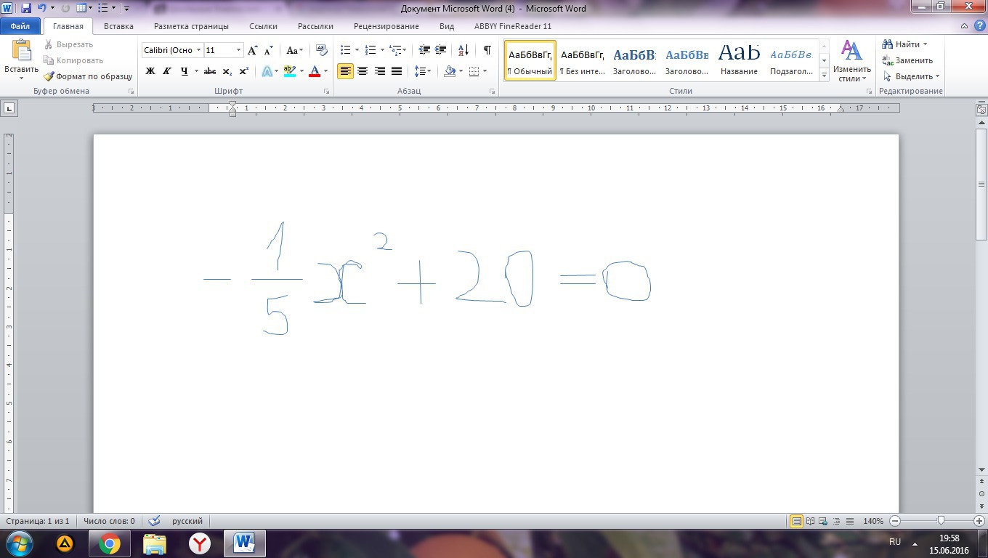This screenshot has height=558, width=988.
Task: Click the Sort (А-Я) icon
Action: [x=463, y=50]
